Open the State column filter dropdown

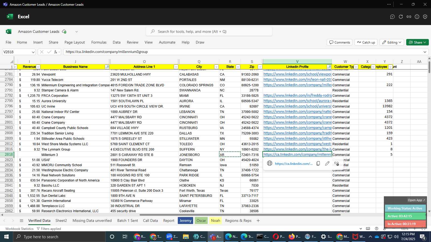[x=238, y=67]
